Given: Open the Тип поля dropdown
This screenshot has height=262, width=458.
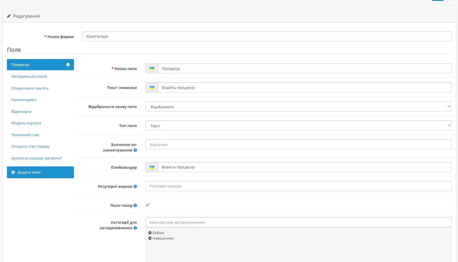Looking at the screenshot, I should (x=298, y=126).
